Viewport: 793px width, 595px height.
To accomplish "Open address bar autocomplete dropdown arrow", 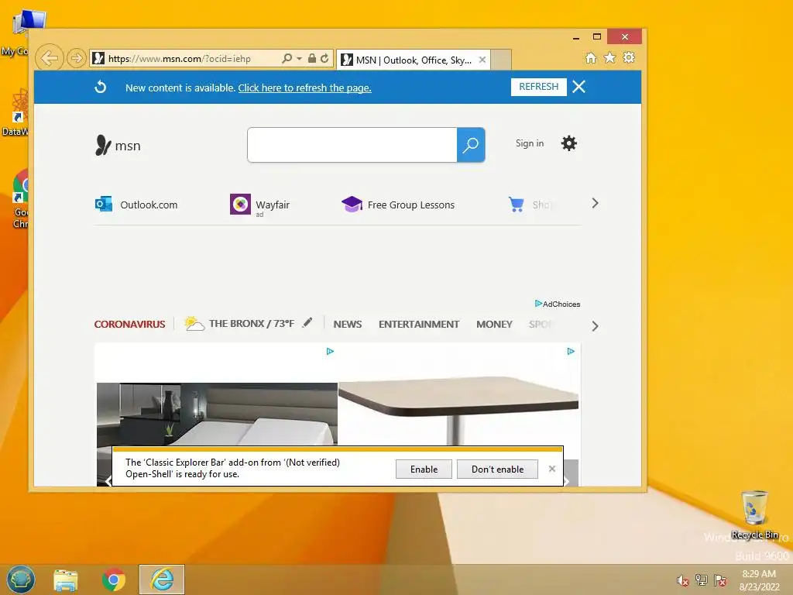I will [x=299, y=59].
